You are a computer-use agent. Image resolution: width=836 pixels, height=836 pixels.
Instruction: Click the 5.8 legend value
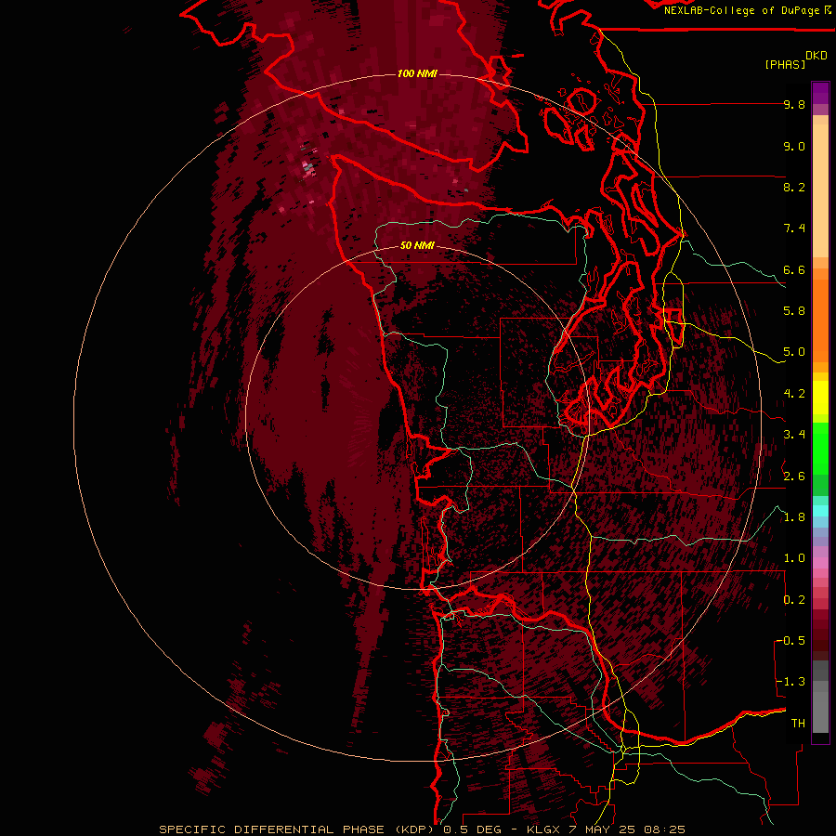[x=794, y=311]
